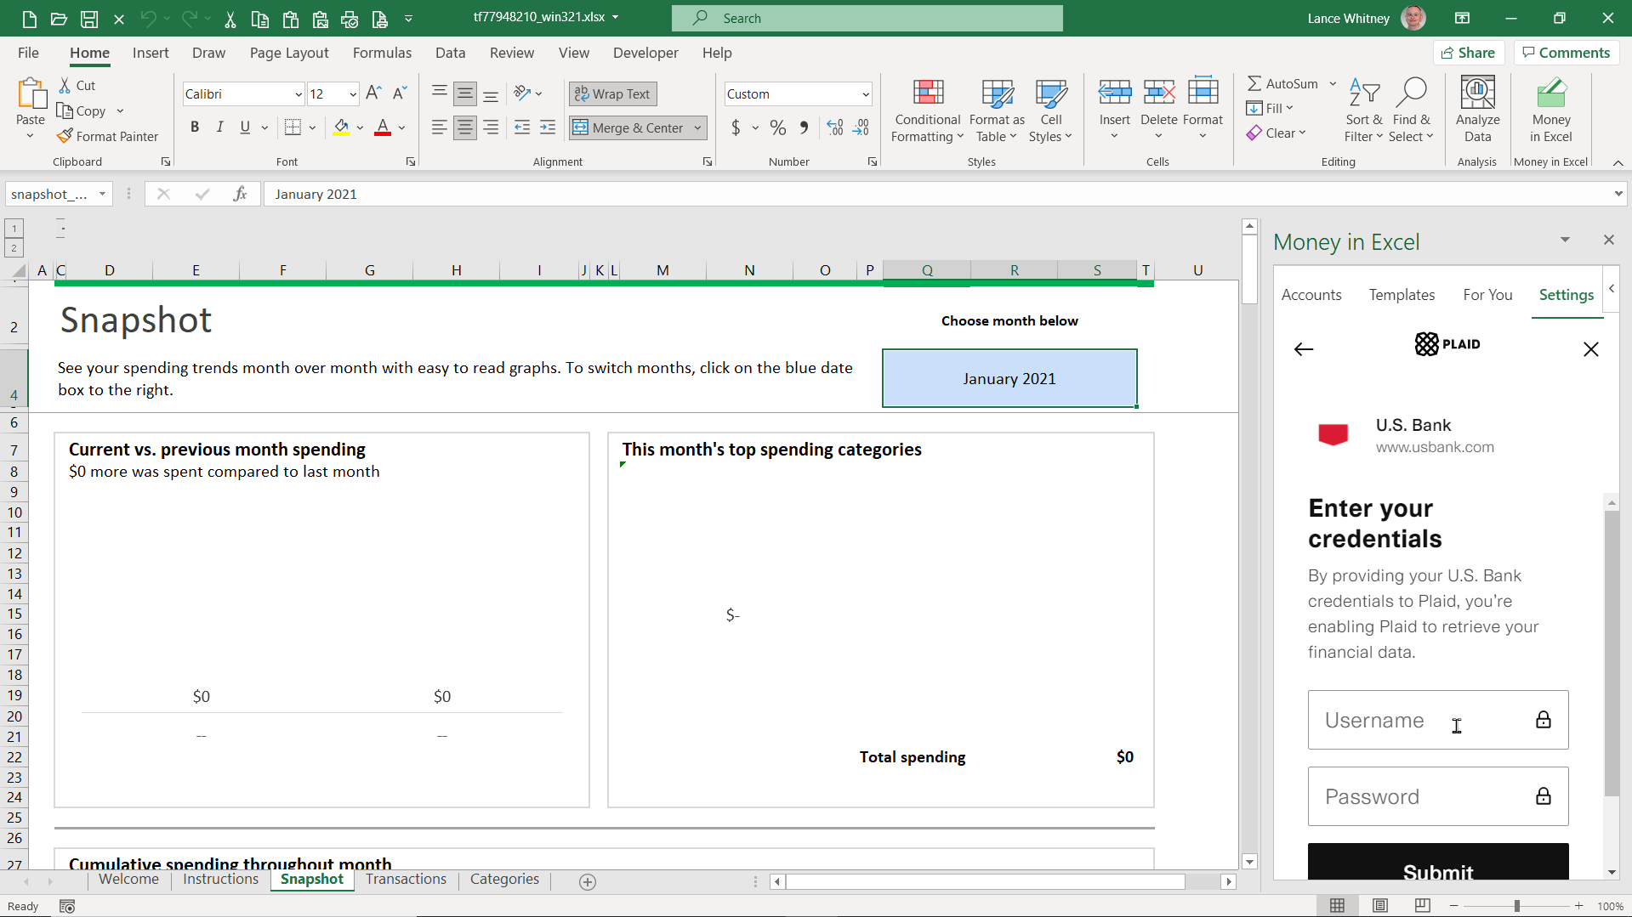This screenshot has height=917, width=1632.
Task: Toggle Bold formatting
Action: (195, 127)
